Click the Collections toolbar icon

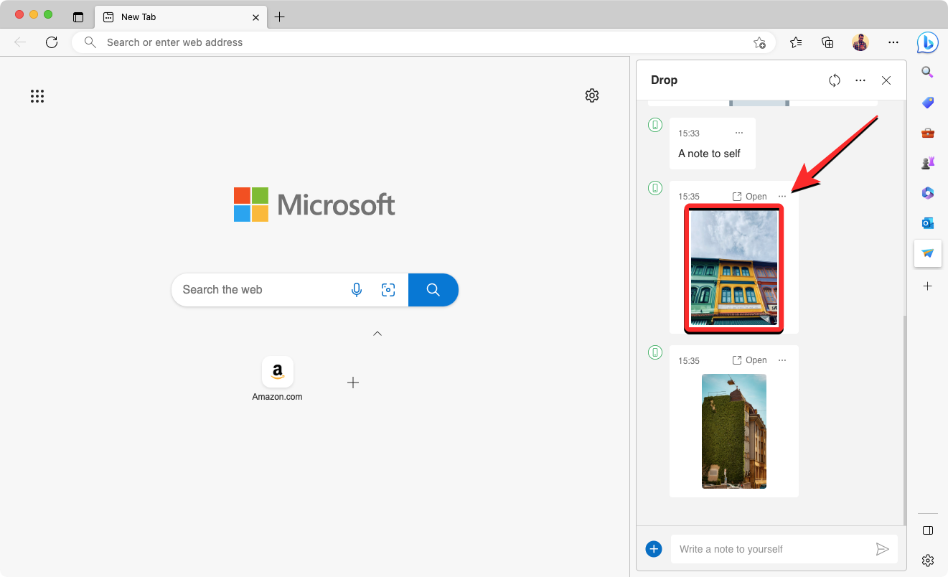(x=827, y=42)
